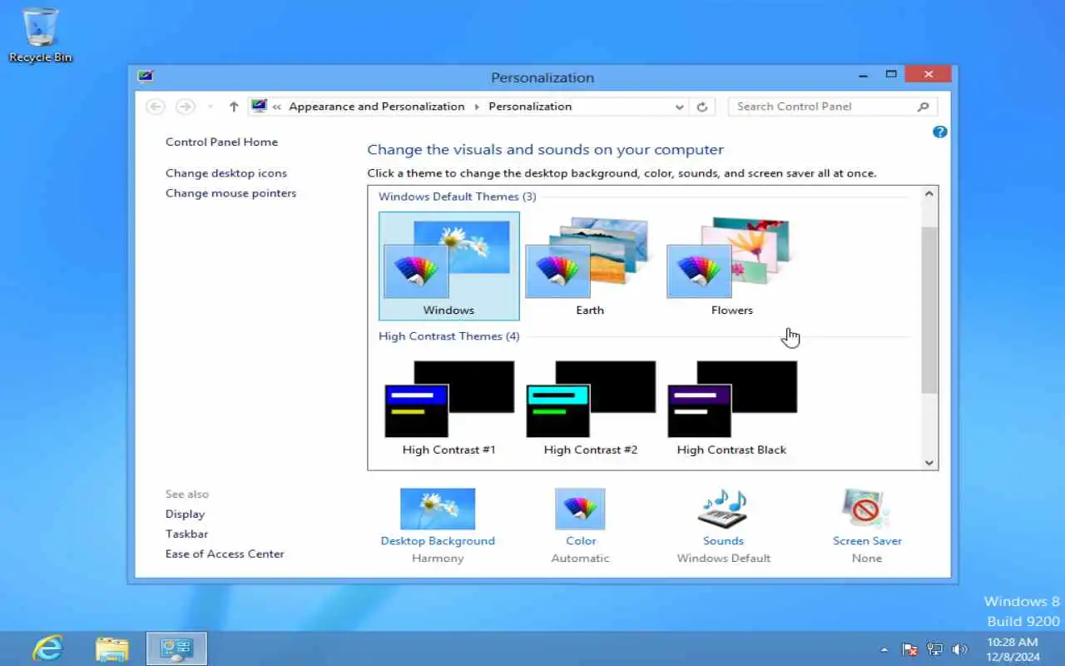Expand the arrow after Appearance and Personalization
This screenshot has width=1065, height=666.
click(x=477, y=107)
